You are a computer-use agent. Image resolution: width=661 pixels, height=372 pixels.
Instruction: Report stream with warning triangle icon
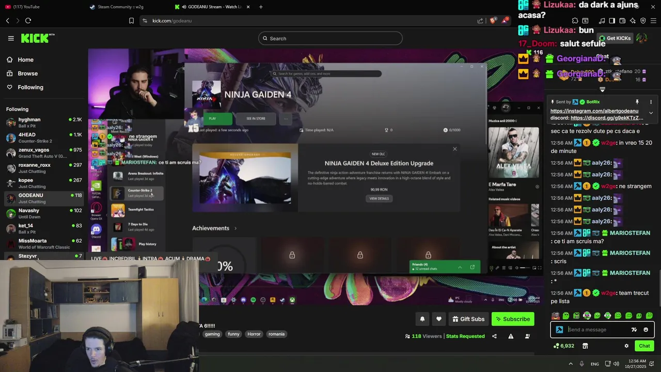tap(511, 336)
